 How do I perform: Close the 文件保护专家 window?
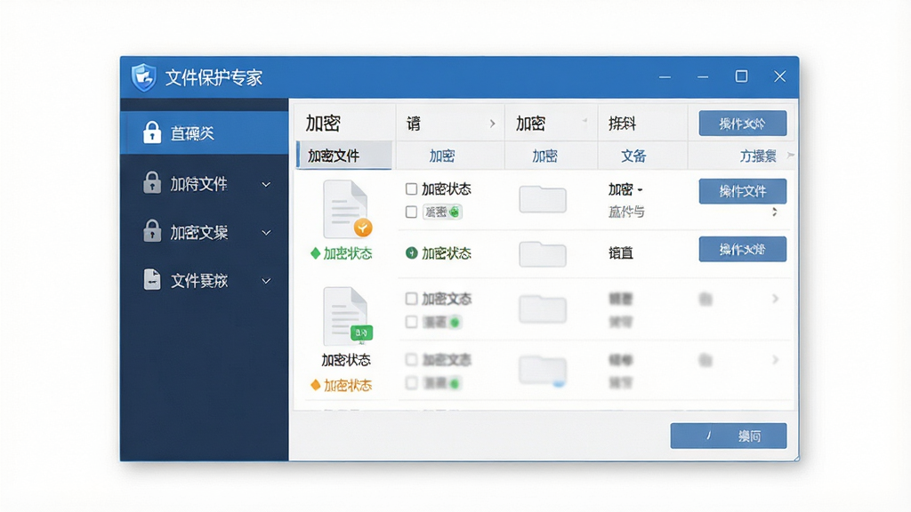pos(779,76)
